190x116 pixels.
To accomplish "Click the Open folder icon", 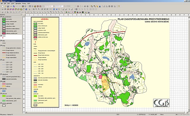I will [5, 6].
